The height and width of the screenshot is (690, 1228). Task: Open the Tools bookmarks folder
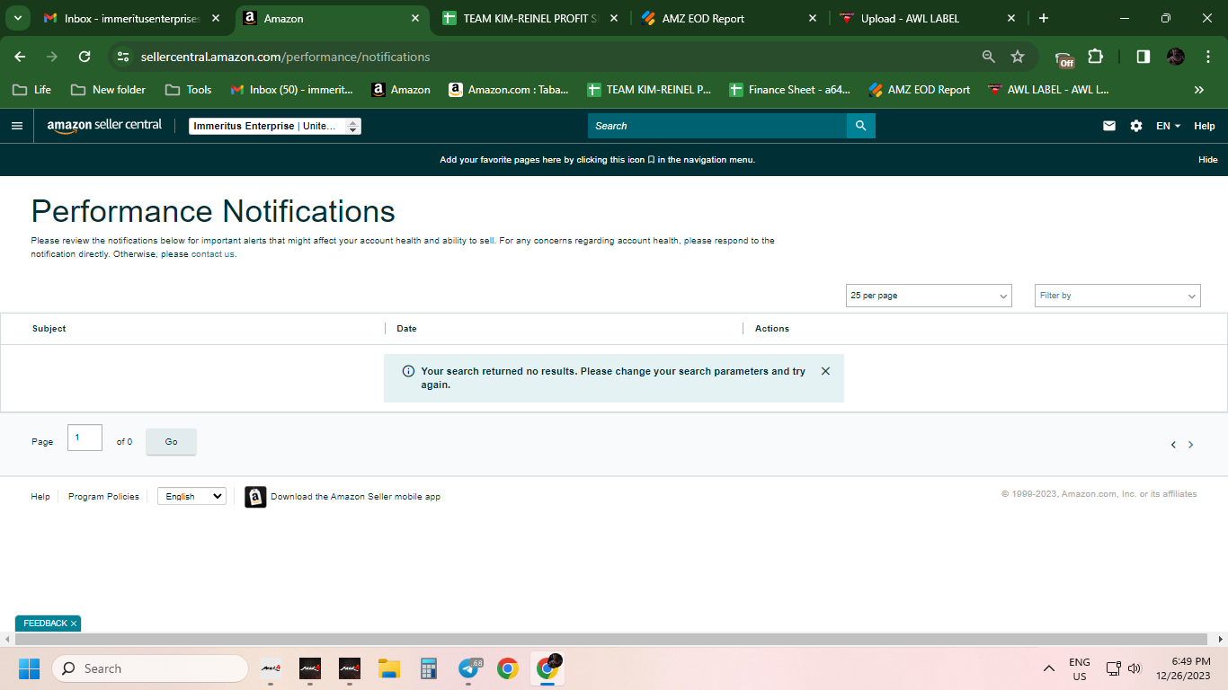click(x=189, y=90)
